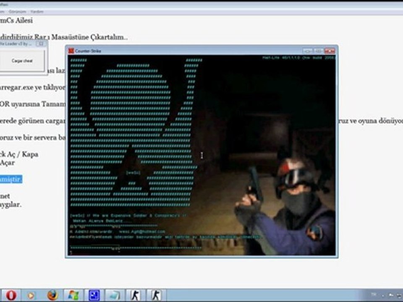Open the Yardım menu
This screenshot has height=302, width=403.
[x=37, y=12]
